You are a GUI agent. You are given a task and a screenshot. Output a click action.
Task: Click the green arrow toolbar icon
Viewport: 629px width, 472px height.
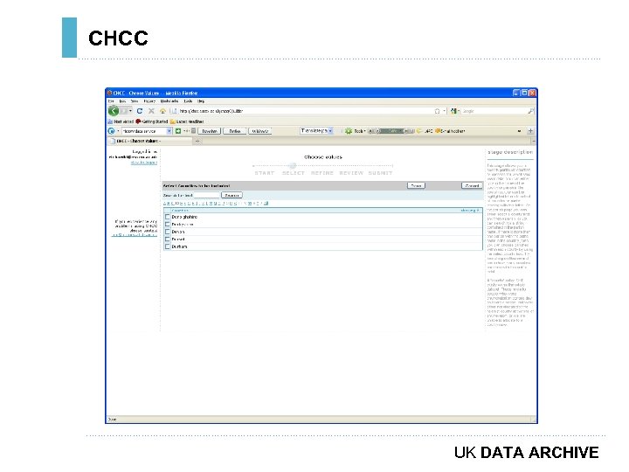point(178,131)
